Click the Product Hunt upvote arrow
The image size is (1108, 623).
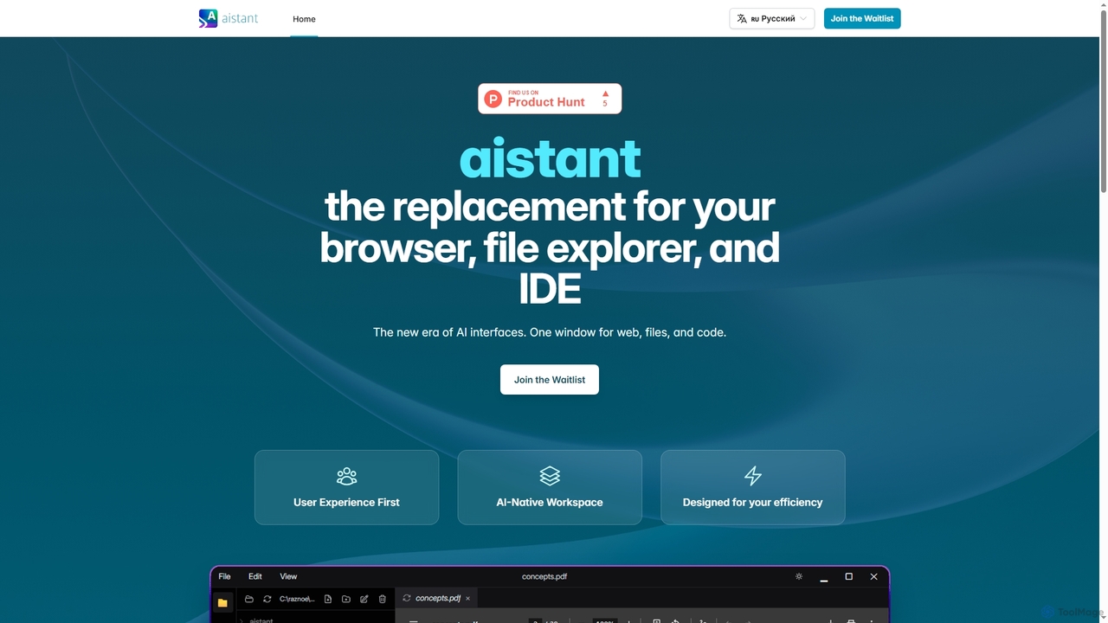605,93
